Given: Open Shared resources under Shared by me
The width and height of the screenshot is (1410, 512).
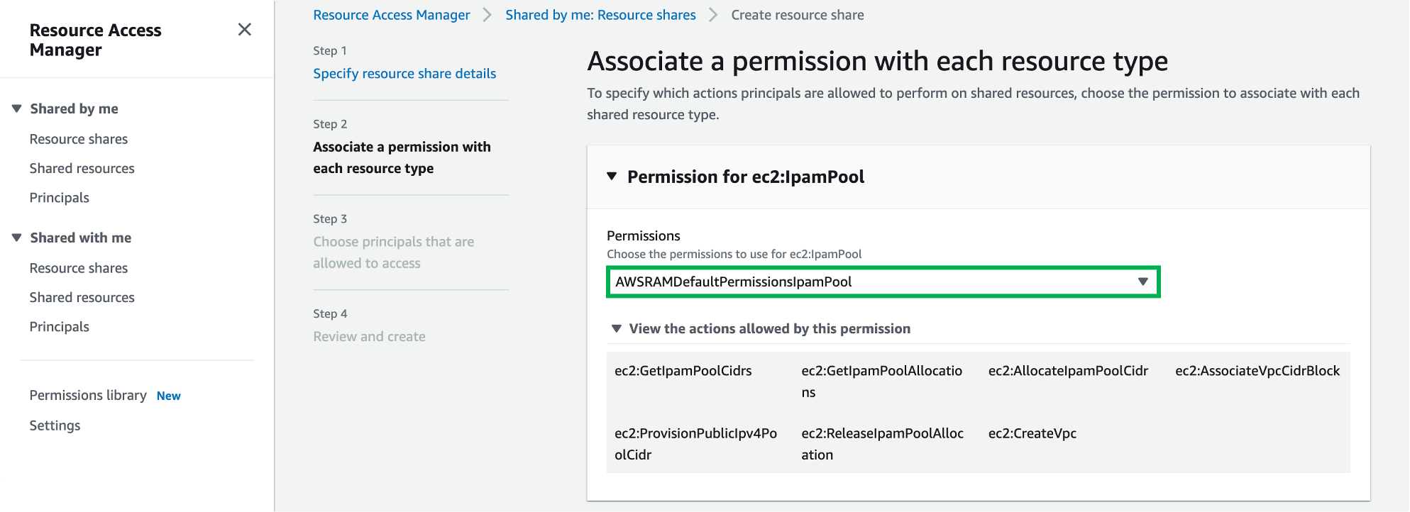Looking at the screenshot, I should (x=82, y=168).
